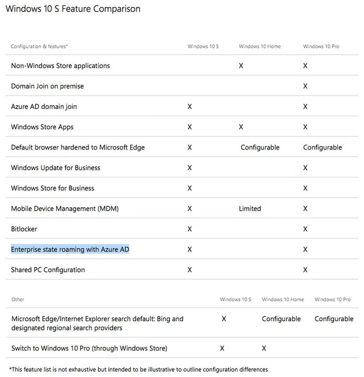Click the footnote about the feature list
The width and height of the screenshot is (364, 377).
tap(139, 369)
